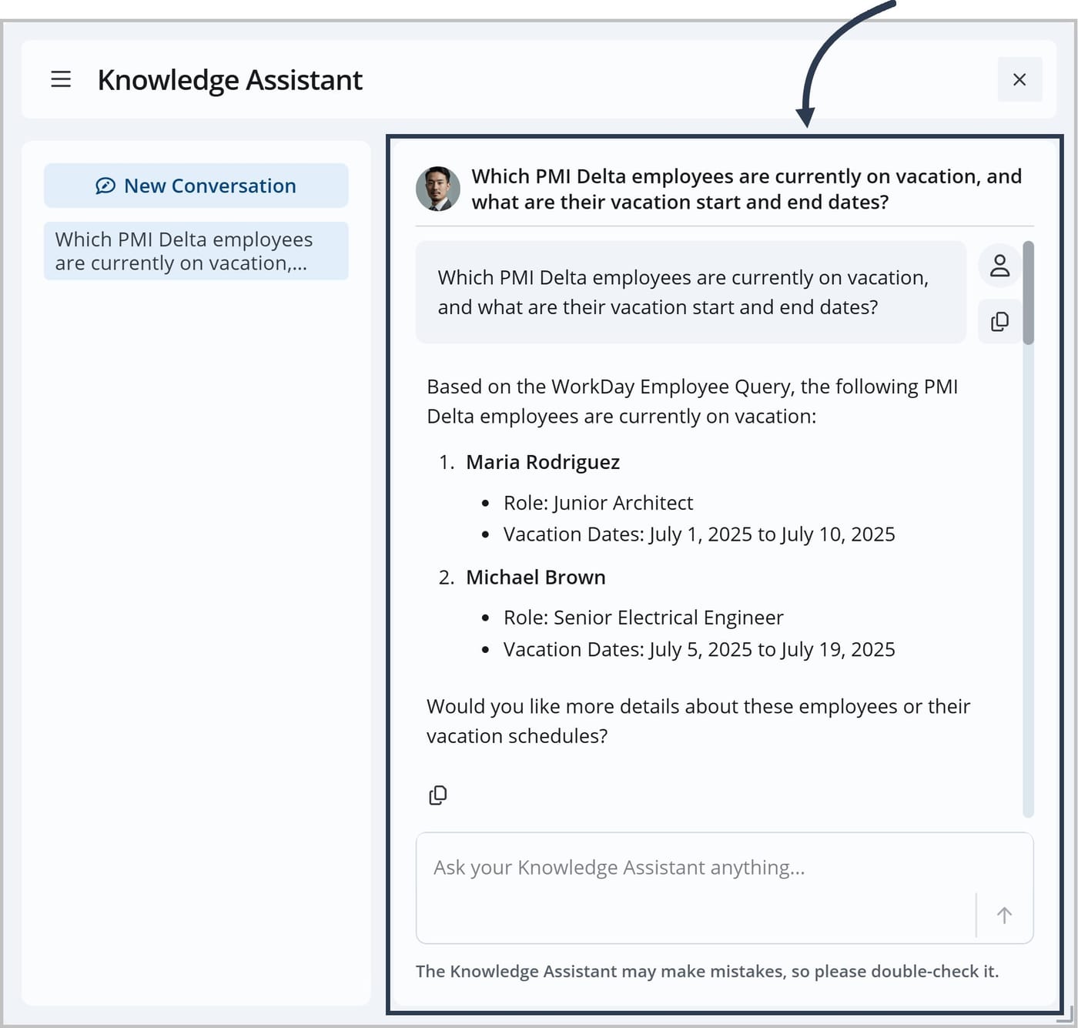The image size is (1078, 1028).
Task: Click the person icon beside the question
Action: point(999,266)
